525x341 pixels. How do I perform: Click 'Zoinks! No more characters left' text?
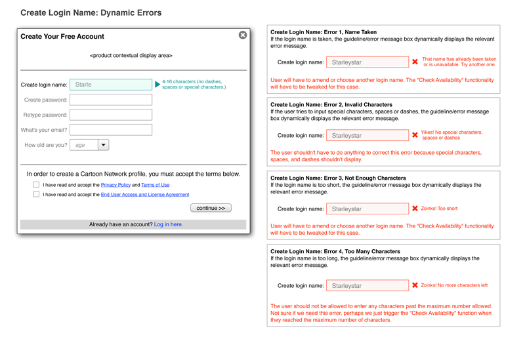coord(454,285)
